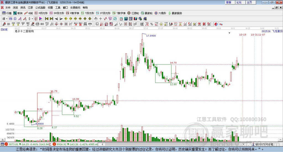Select the crosshair cursor tool

click(101, 19)
